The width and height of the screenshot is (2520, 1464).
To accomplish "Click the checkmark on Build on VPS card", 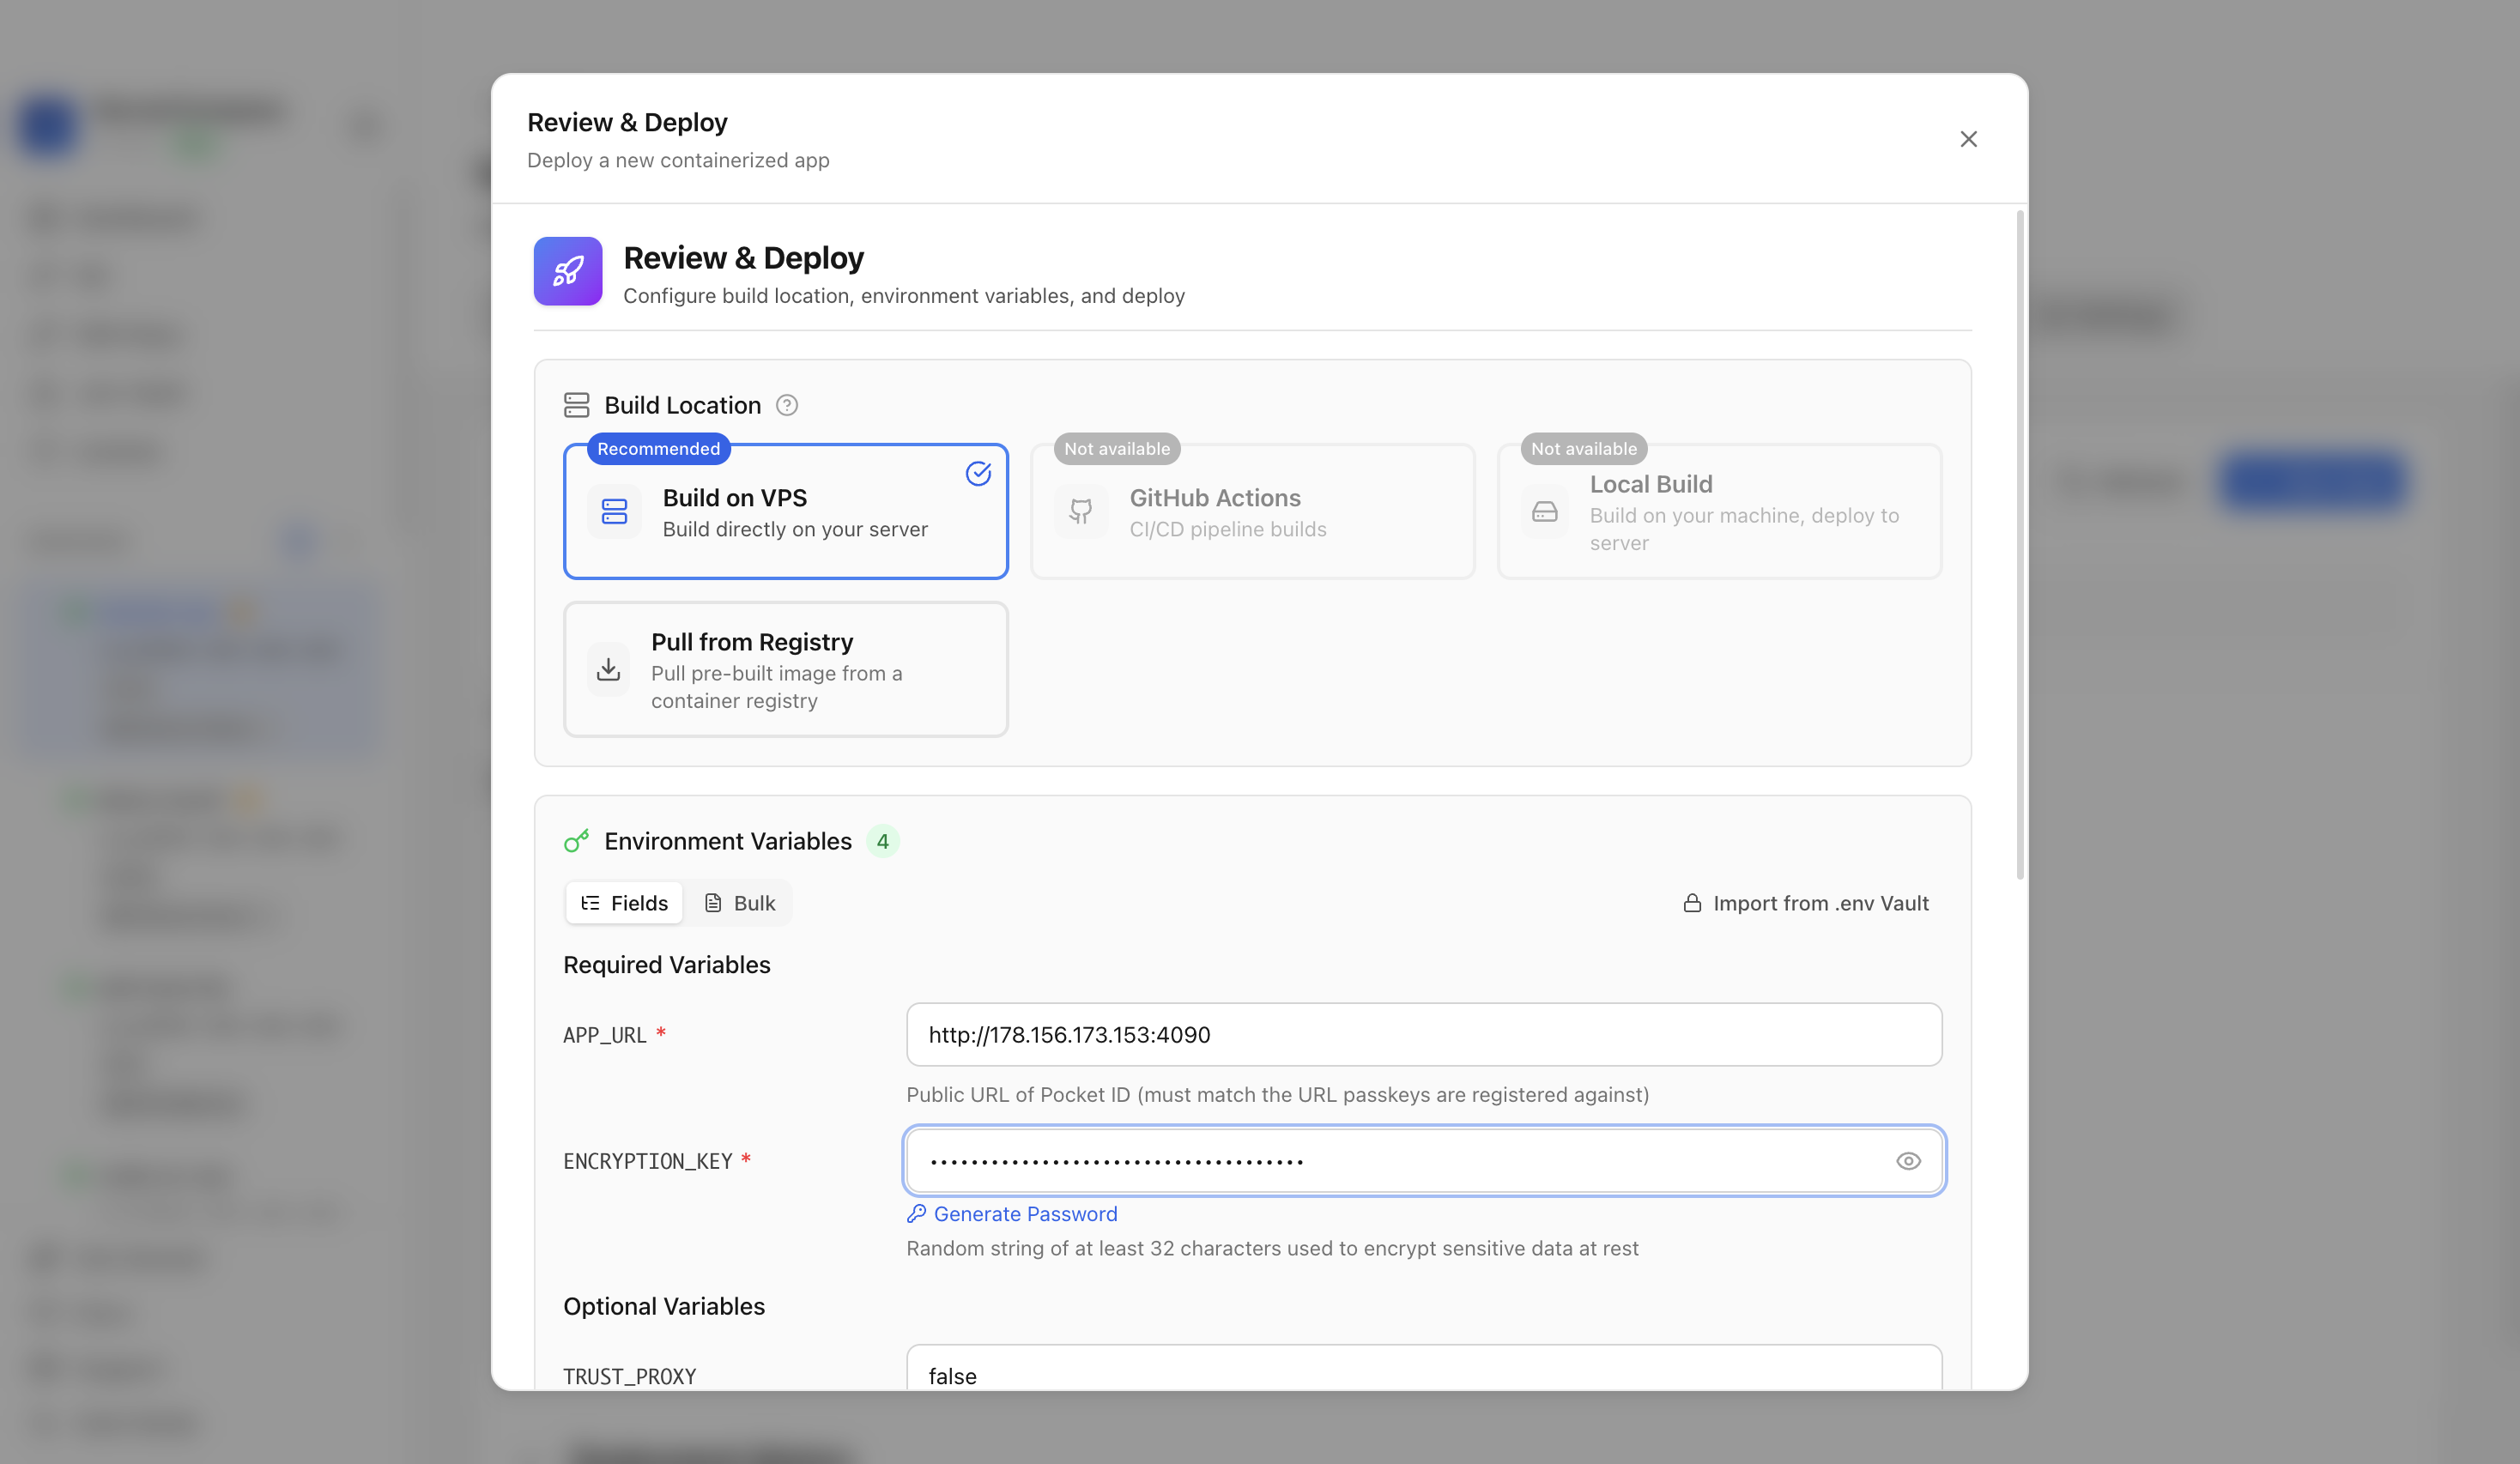I will pos(978,474).
